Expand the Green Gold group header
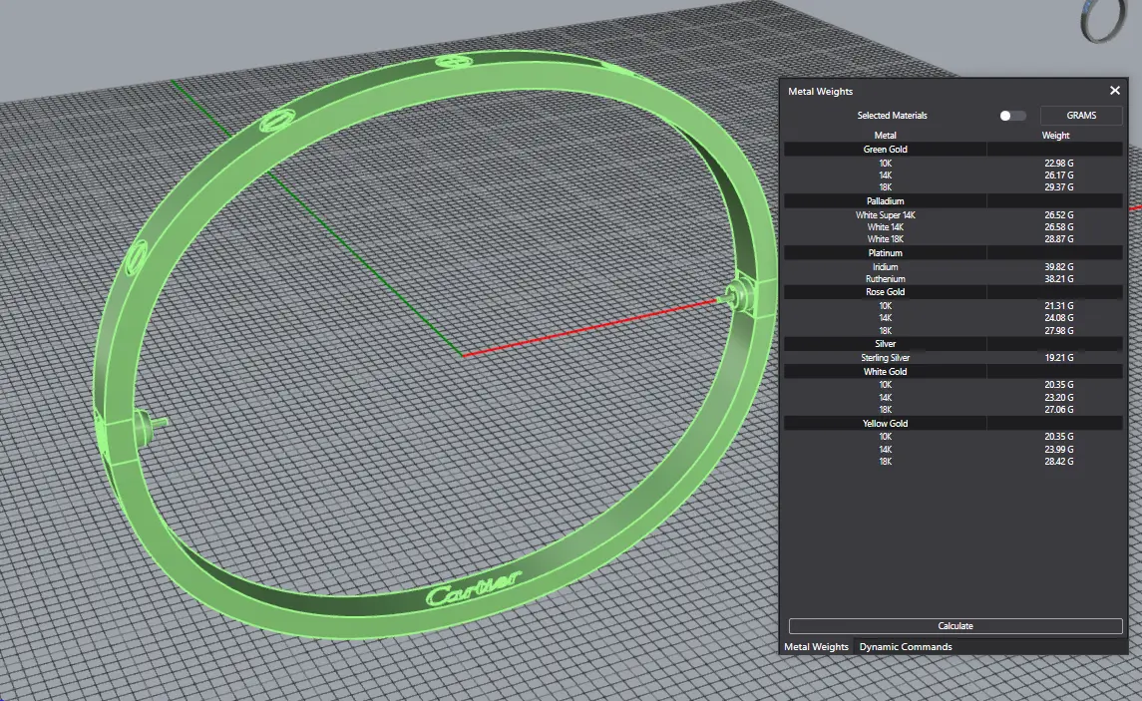The image size is (1142, 701). point(885,150)
